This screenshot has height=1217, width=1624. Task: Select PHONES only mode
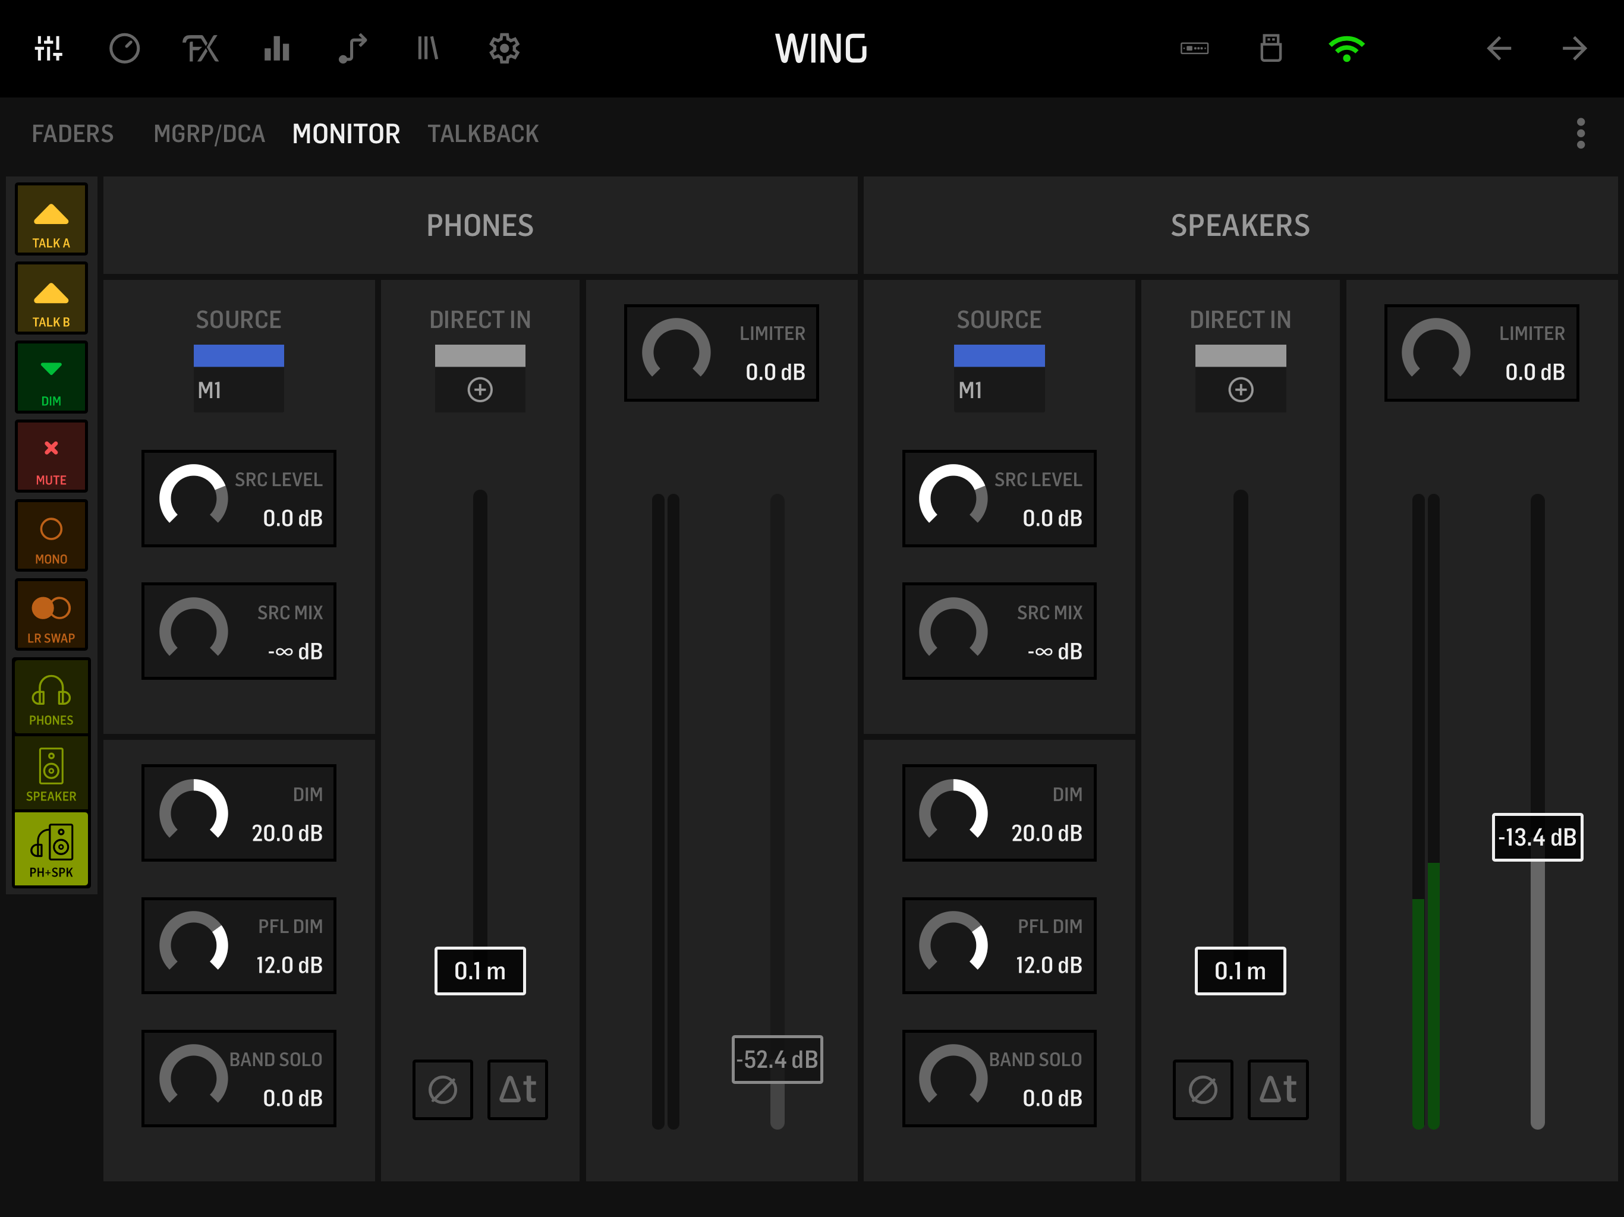(51, 697)
